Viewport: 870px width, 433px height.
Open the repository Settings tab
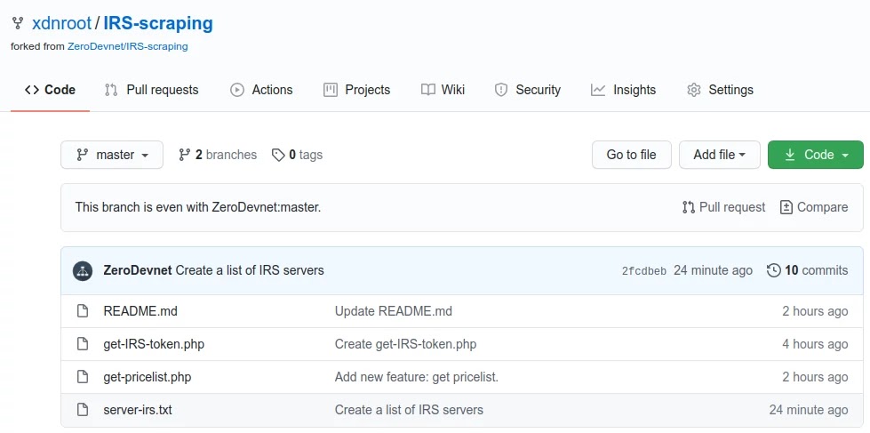(x=720, y=90)
